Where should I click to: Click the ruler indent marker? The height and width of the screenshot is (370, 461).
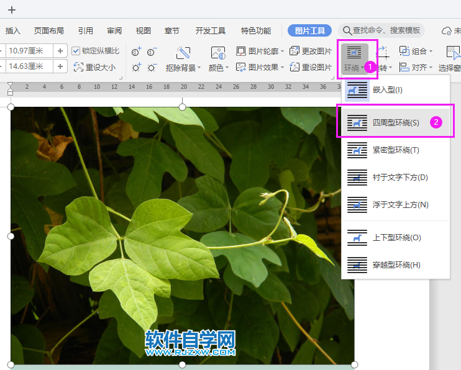point(11,89)
